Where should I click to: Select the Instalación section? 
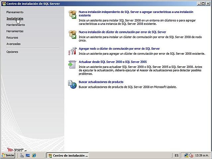click(x=15, y=19)
